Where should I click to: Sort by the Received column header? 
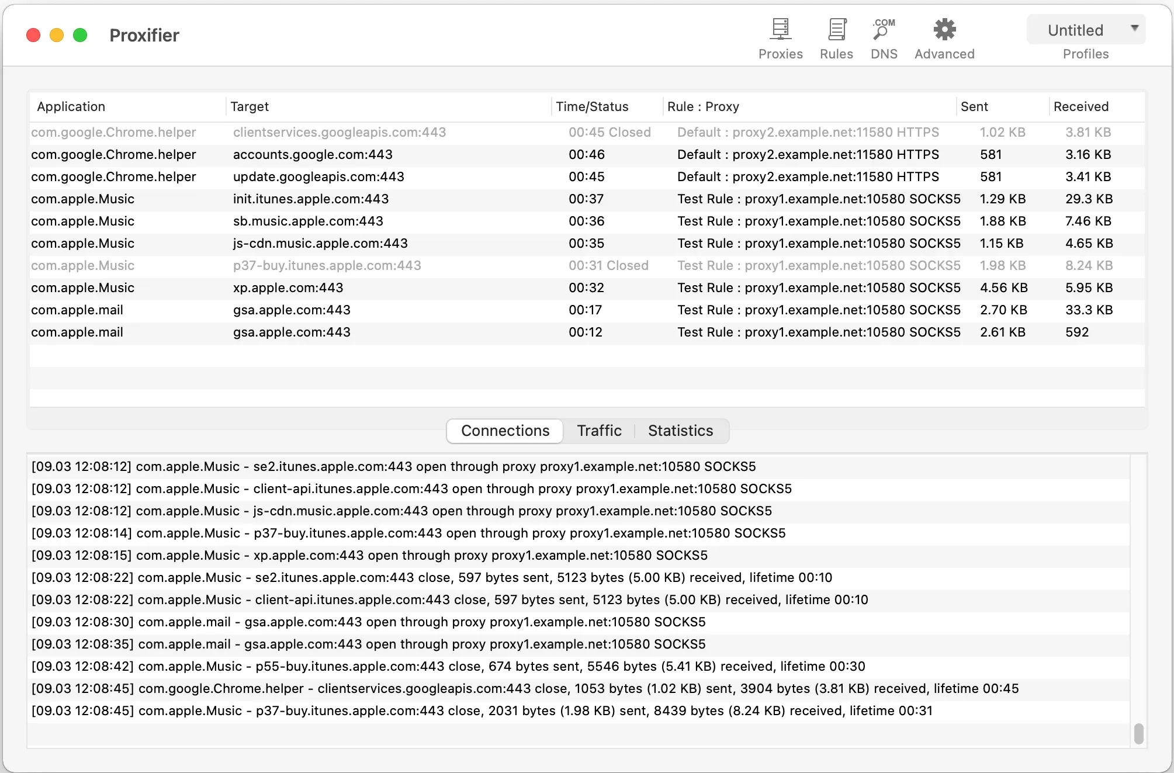tap(1081, 106)
